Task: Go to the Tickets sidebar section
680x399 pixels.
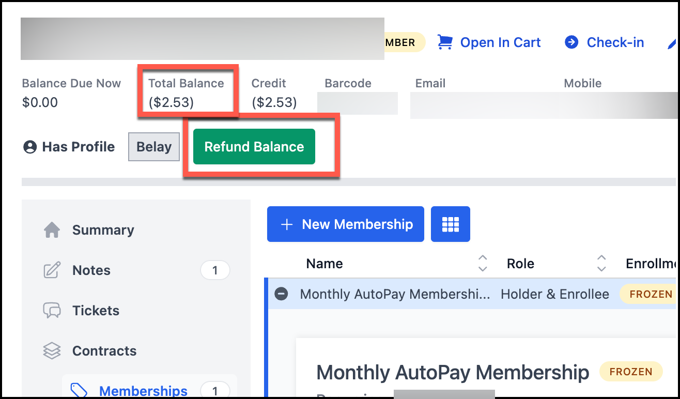Action: tap(96, 311)
